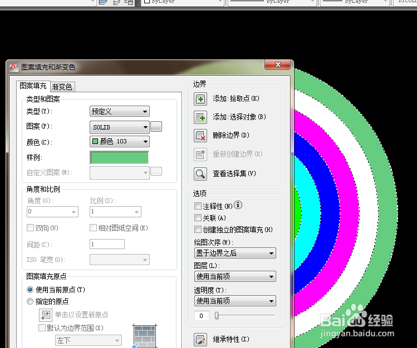This screenshot has width=417, height=348.
Task: Click 添加:选择对象 (B) label
Action: point(239,117)
